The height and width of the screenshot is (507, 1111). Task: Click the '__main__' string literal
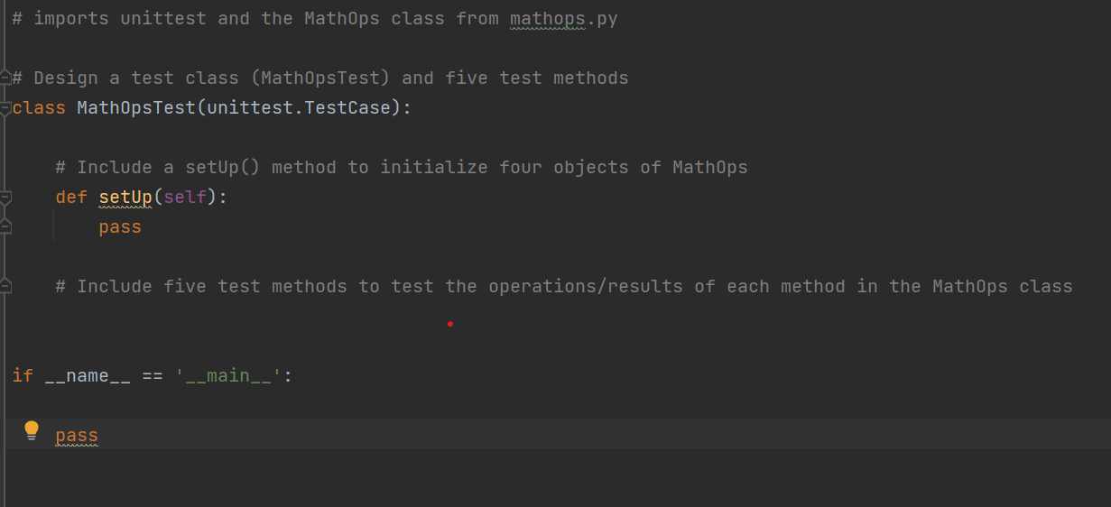pos(229,376)
